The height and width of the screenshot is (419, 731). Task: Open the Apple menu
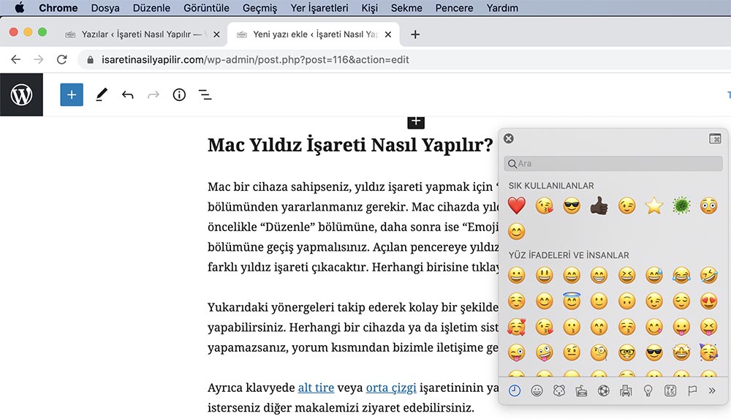[x=20, y=8]
